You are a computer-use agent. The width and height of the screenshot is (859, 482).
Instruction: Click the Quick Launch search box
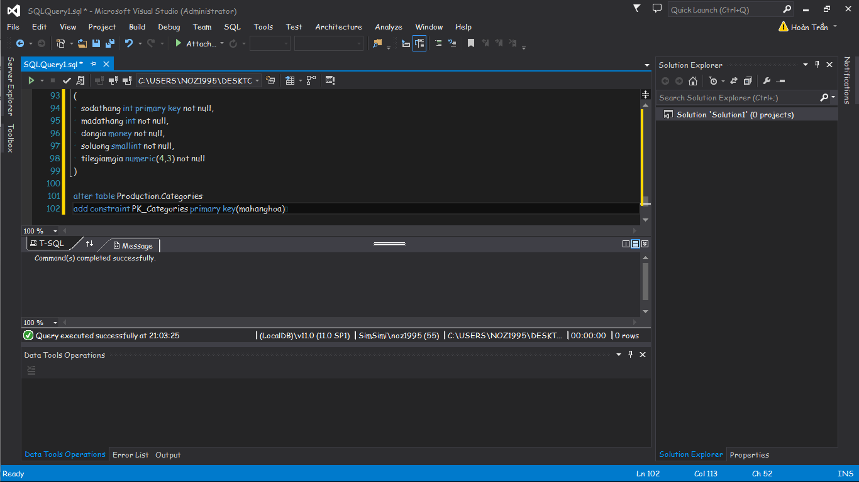click(723, 9)
